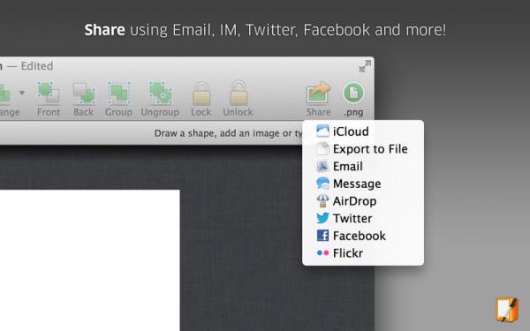Screen dimensions: 530x331
Task: Click the Front arrange icon
Action: [x=49, y=92]
